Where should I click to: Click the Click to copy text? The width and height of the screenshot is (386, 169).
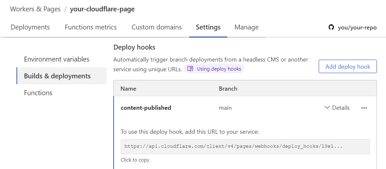[135, 160]
